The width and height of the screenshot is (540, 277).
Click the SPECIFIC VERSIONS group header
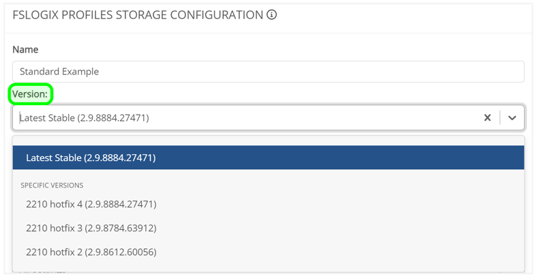52,185
